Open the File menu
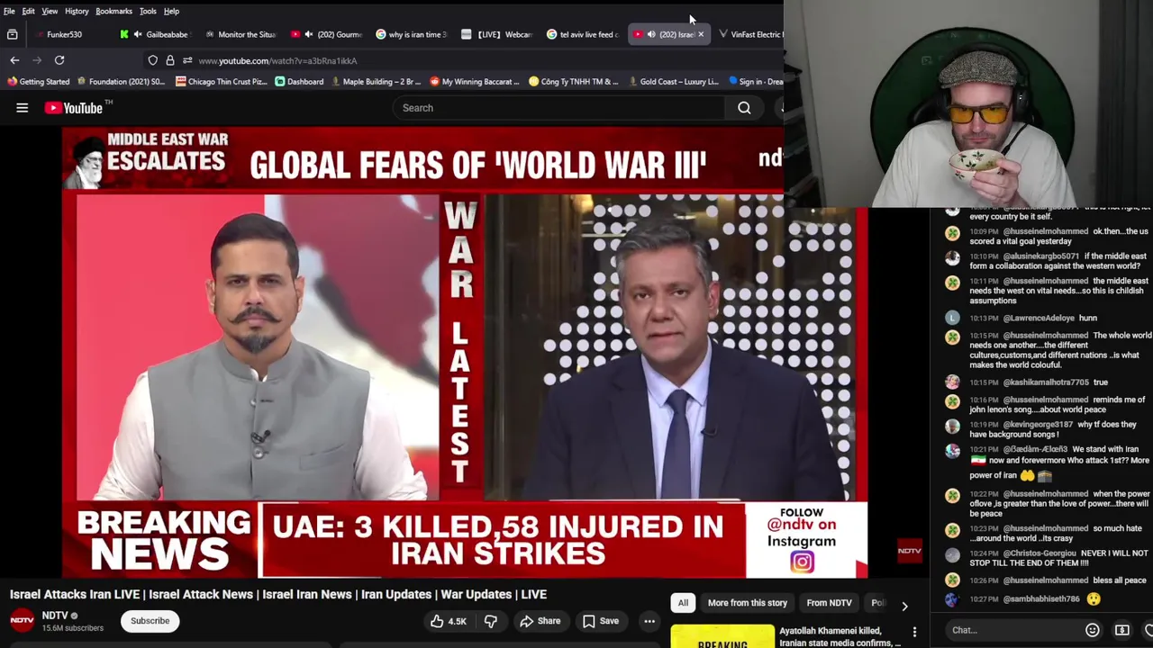 pyautogui.click(x=9, y=11)
